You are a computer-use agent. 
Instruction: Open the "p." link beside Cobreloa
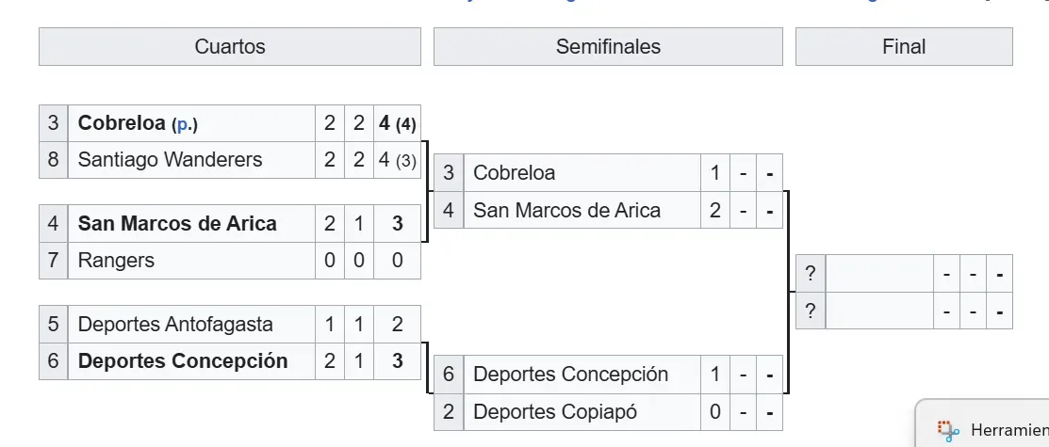pyautogui.click(x=183, y=124)
